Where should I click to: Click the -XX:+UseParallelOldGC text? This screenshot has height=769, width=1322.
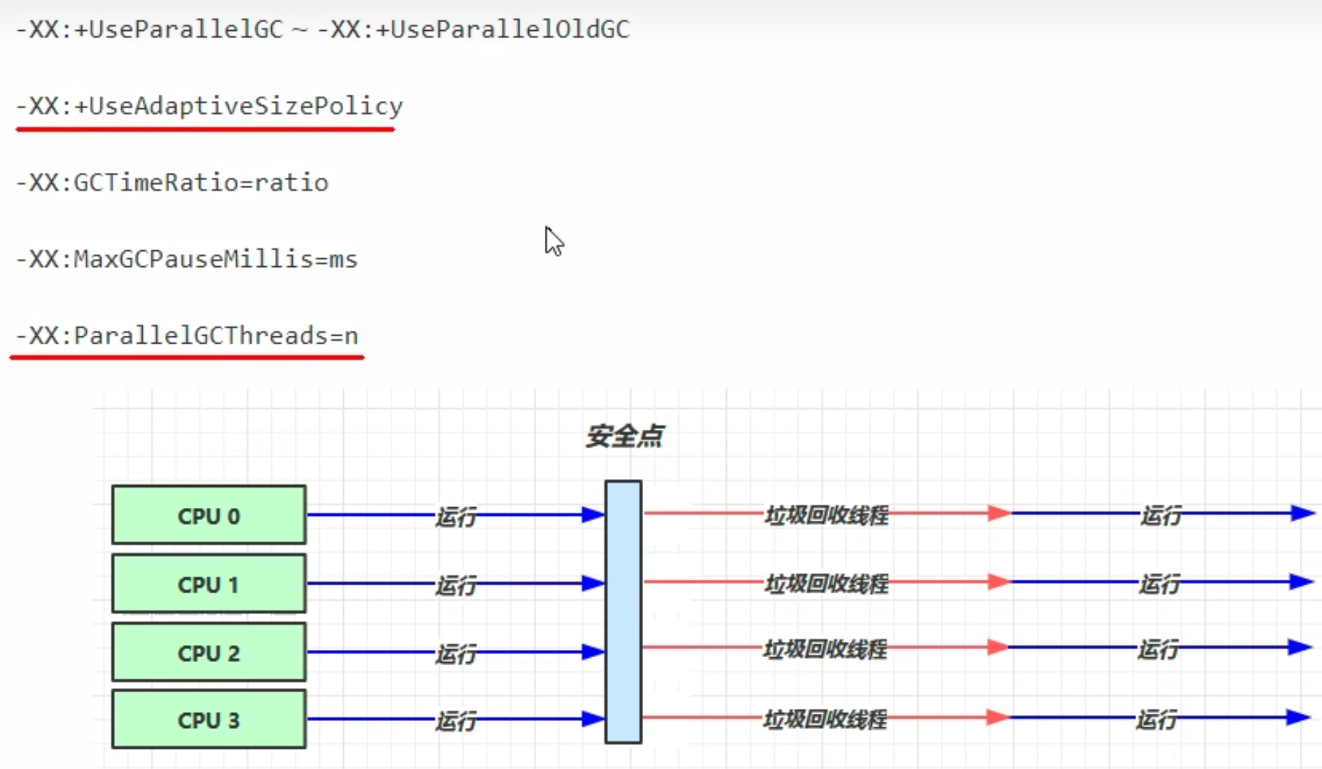(x=474, y=29)
